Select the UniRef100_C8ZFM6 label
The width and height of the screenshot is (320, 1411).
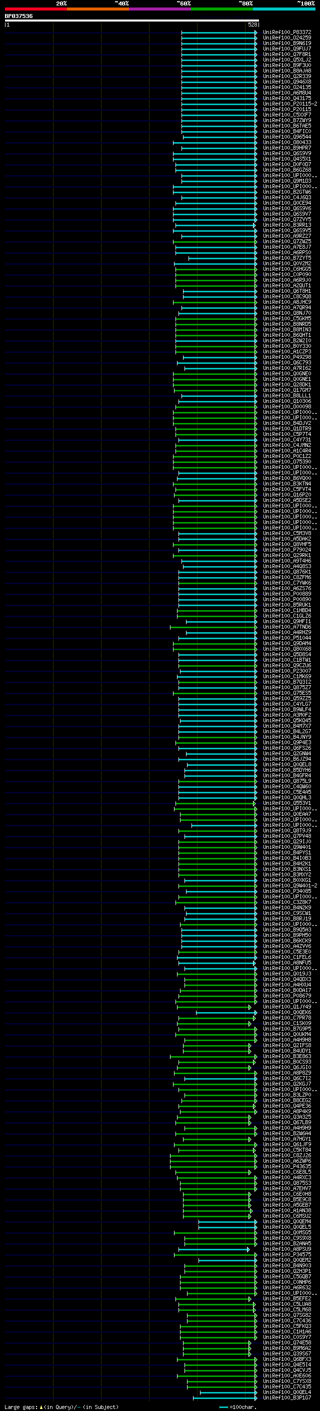[286, 577]
